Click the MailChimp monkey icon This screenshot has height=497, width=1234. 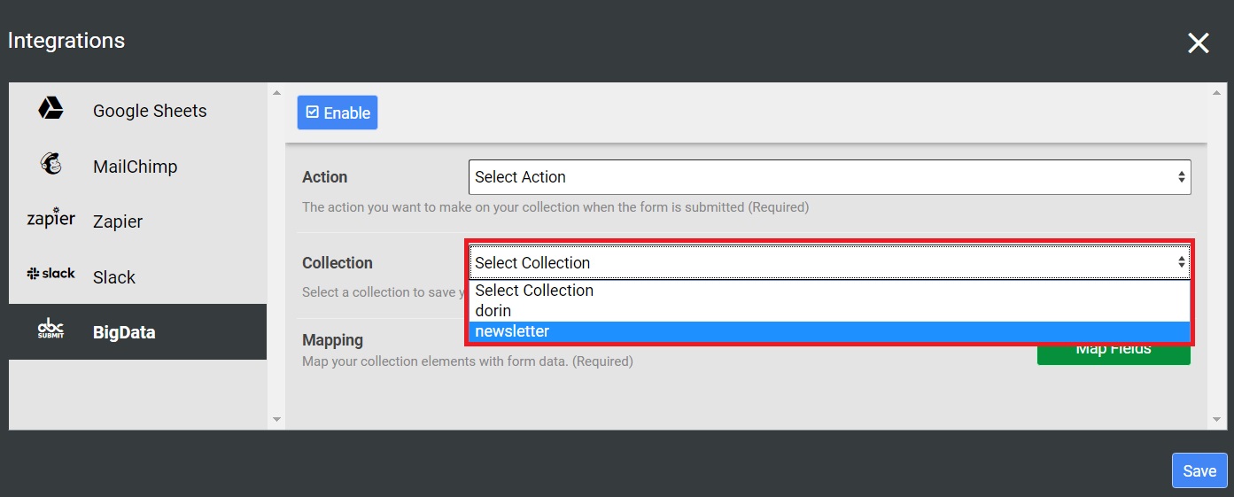(50, 164)
